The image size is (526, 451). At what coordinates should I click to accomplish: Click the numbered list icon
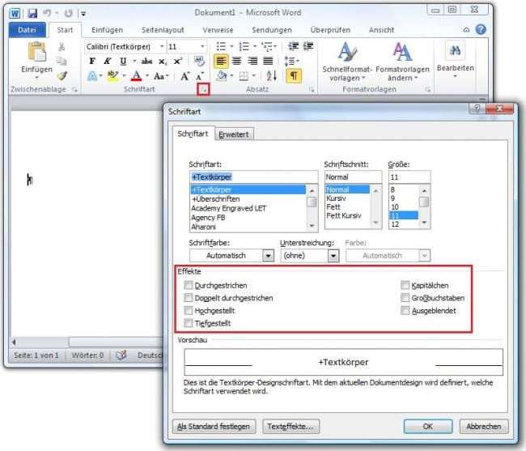244,46
